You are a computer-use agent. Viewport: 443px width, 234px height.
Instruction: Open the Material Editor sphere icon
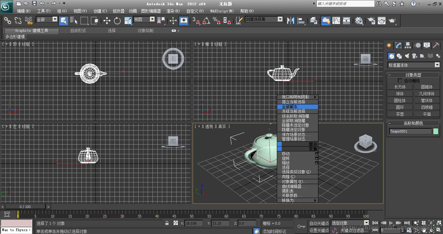click(x=359, y=21)
